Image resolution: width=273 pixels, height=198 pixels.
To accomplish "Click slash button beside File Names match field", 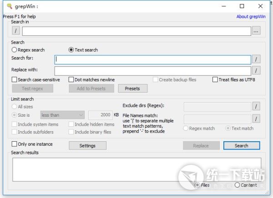I will (257, 119).
